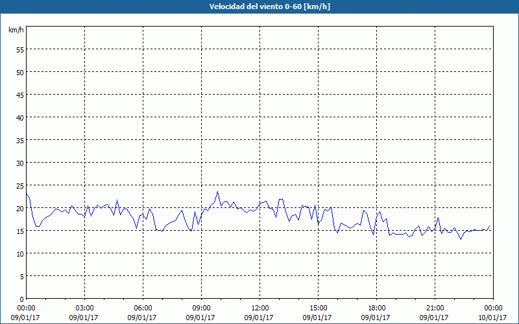Click the 10 value on the y-axis
This screenshot has width=519, height=324.
(x=20, y=253)
